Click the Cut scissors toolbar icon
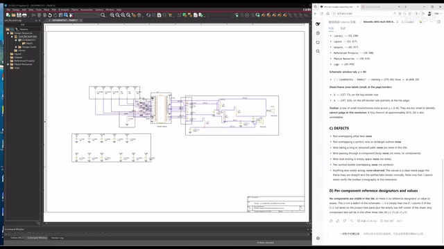 pyautogui.click(x=34, y=15)
